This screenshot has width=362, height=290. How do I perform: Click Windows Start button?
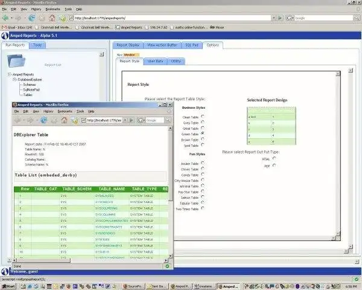(x=8, y=286)
